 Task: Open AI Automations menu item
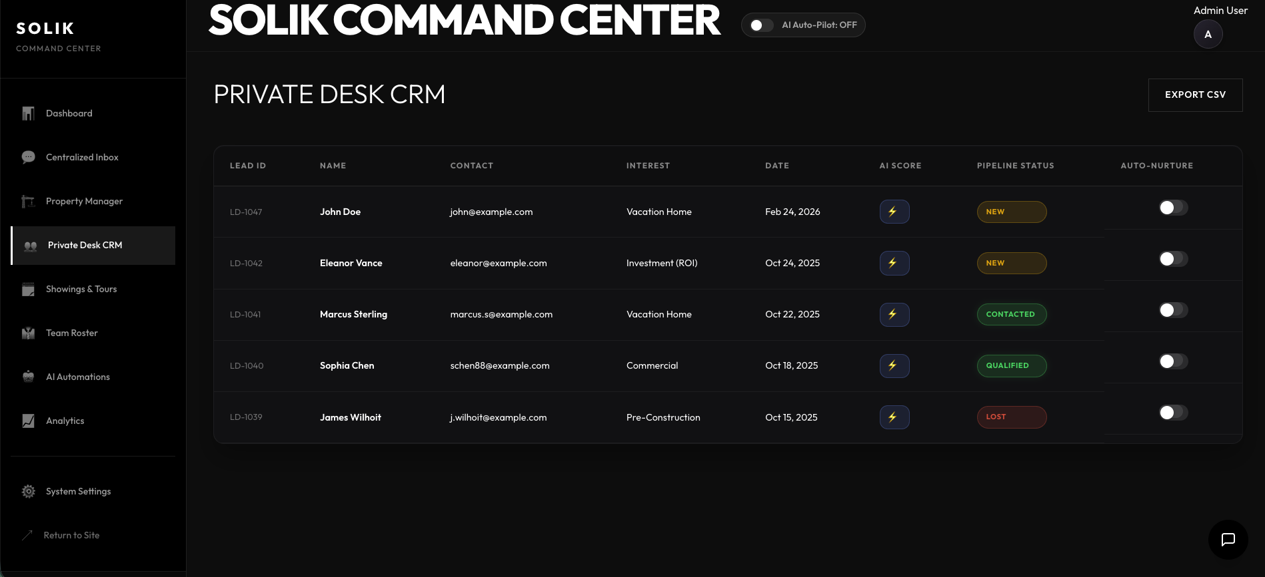point(93,377)
